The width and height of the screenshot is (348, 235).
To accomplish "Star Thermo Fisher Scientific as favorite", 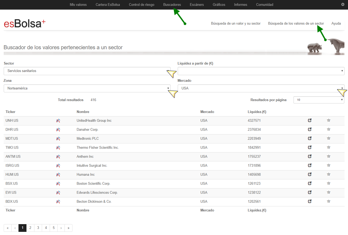I will coord(329,147).
